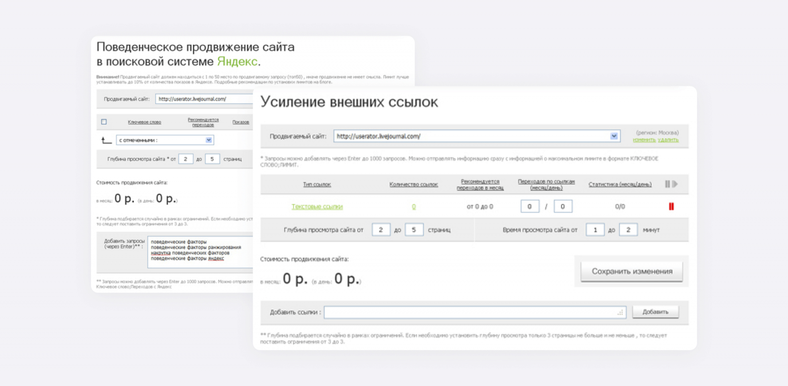Click the изменить region link
Image resolution: width=788 pixels, height=386 pixels.
644,140
